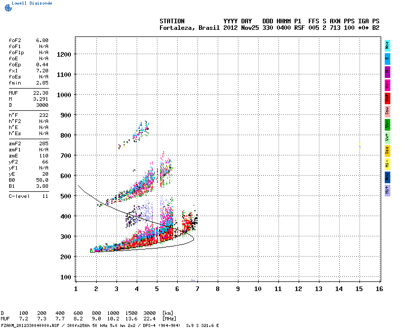Screen dimensions: 405x329
Task: Select the navy Nnw legend swatch
Action: click(387, 178)
